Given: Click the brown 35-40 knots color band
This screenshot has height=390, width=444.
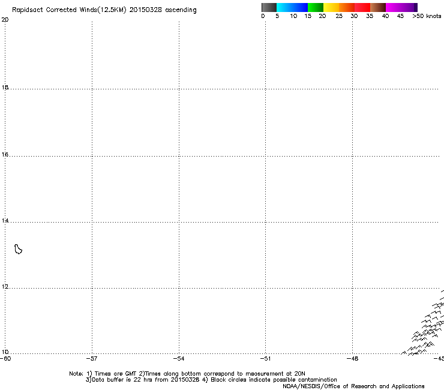Looking at the screenshot, I should [378, 7].
